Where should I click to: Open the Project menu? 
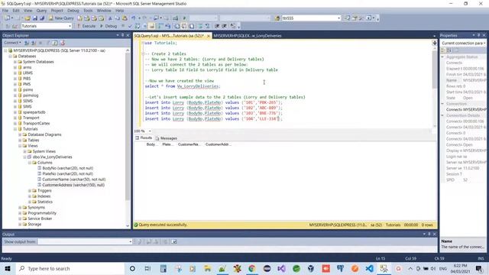(57, 10)
